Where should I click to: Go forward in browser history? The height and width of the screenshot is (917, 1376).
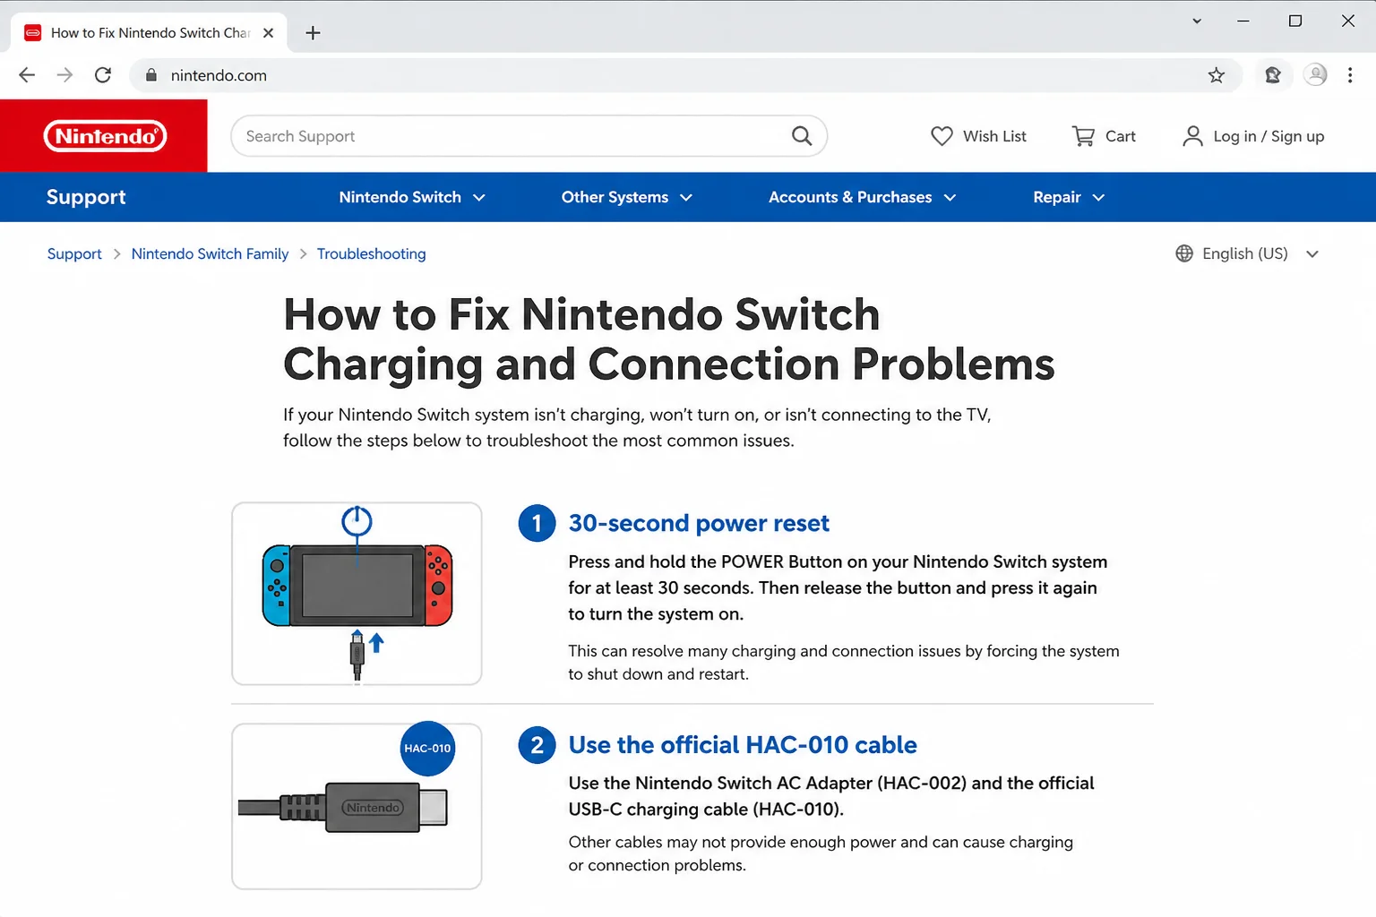(64, 75)
